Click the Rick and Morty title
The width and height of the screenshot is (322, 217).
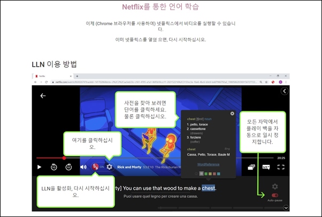click(129, 167)
